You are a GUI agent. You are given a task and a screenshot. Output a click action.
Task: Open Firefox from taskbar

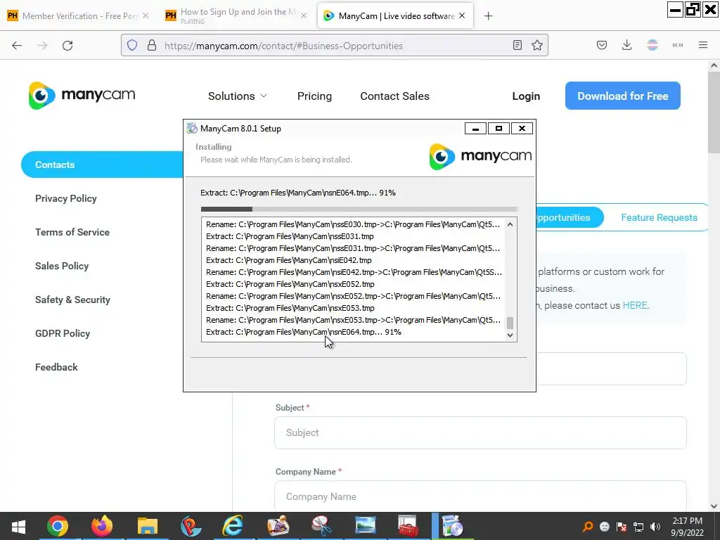point(101,526)
